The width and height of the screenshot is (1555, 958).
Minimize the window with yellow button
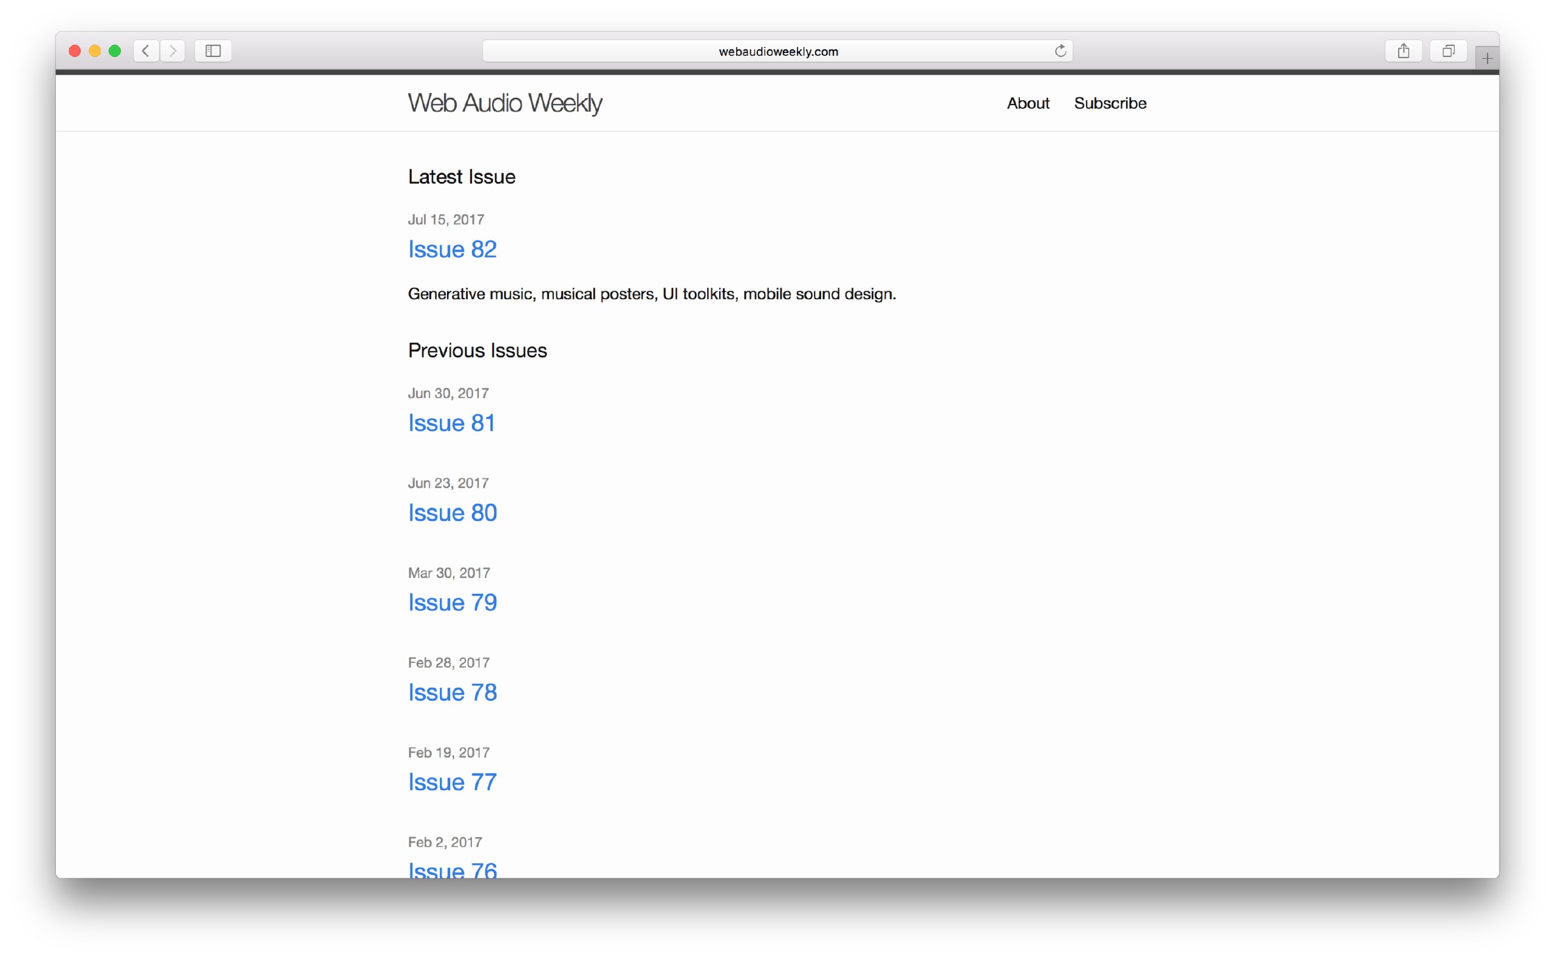95,50
